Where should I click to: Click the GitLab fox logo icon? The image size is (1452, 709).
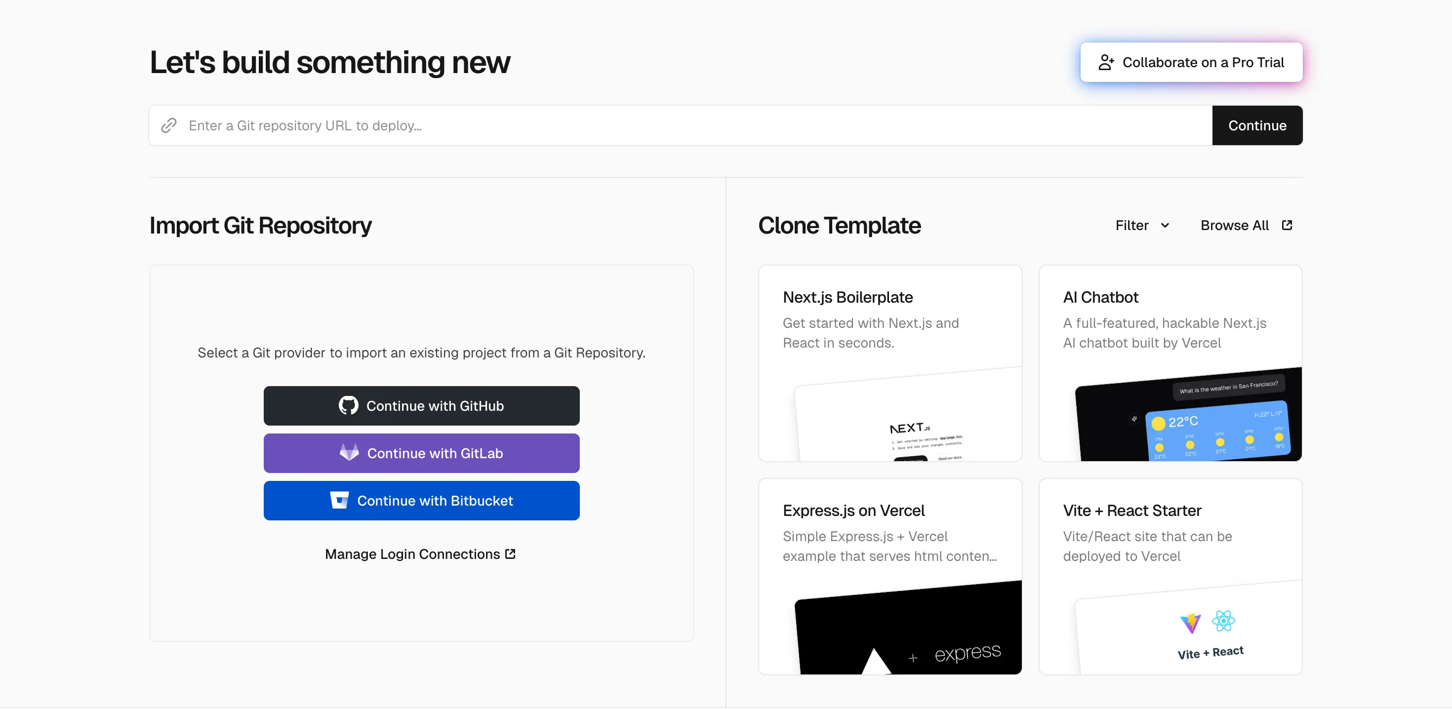click(350, 453)
